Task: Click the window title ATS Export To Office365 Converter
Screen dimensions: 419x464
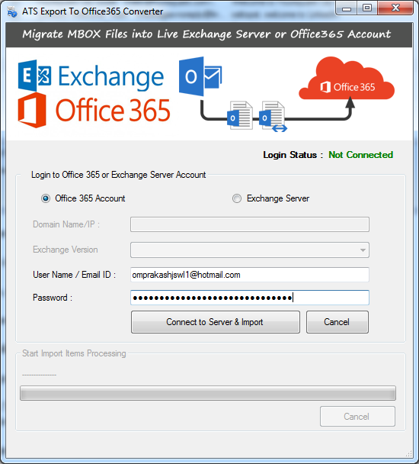Action: pyautogui.click(x=92, y=11)
